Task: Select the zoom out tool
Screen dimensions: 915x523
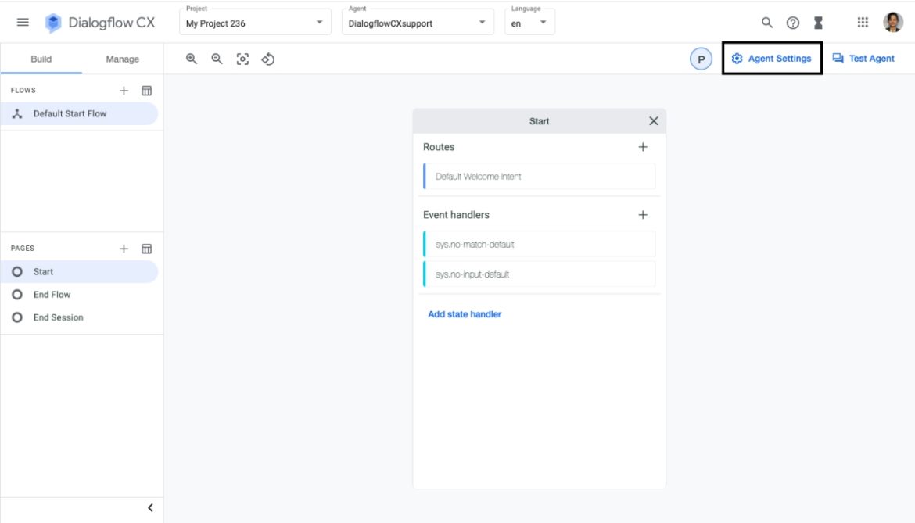Action: tap(217, 58)
